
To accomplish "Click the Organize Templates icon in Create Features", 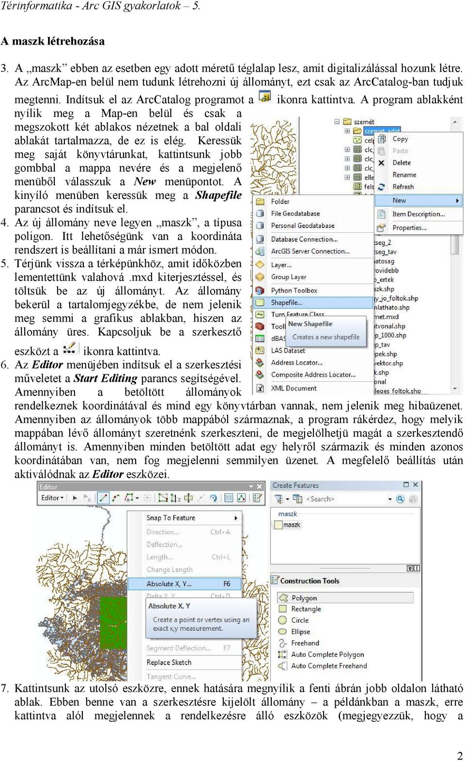I will click(x=297, y=499).
